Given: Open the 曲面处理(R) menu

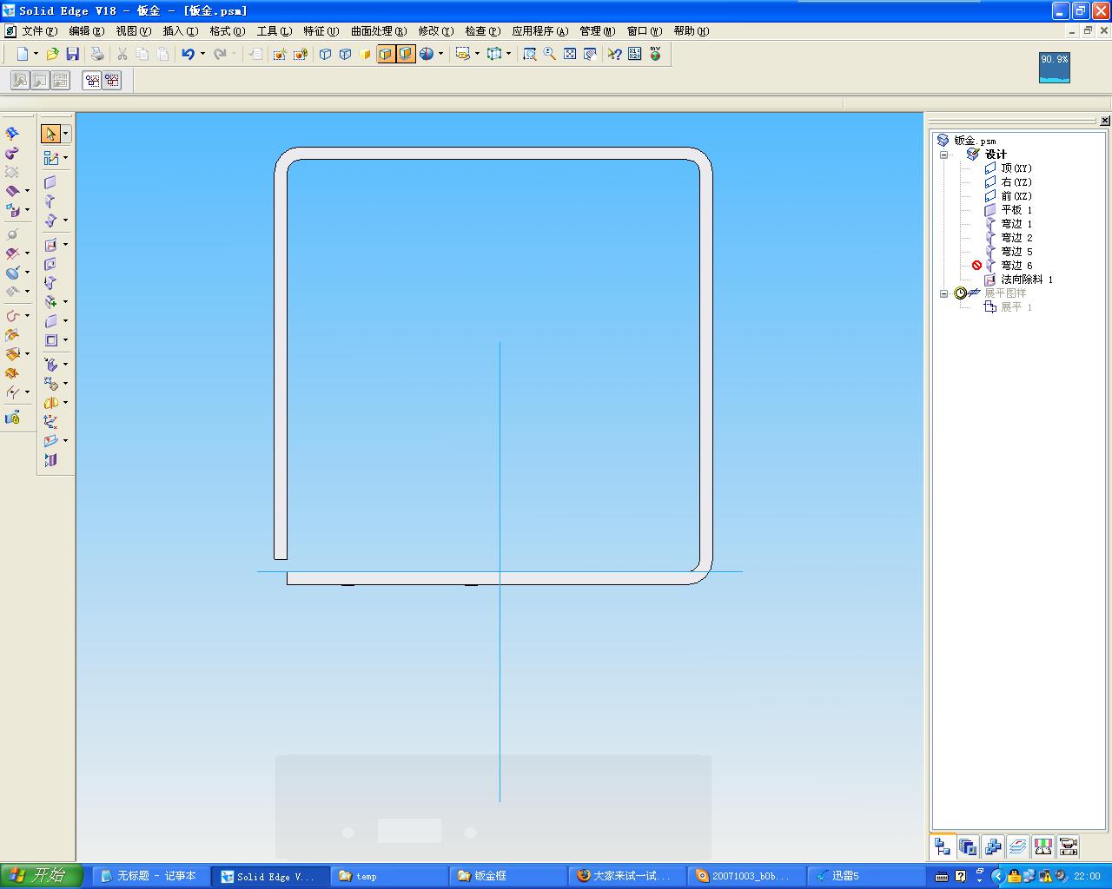Looking at the screenshot, I should [x=379, y=31].
